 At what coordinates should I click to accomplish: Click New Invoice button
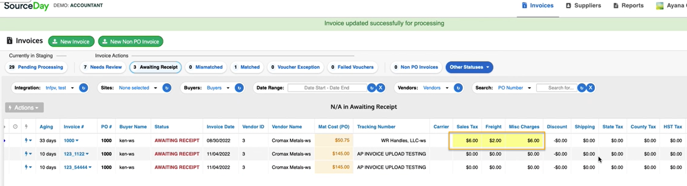71,42
